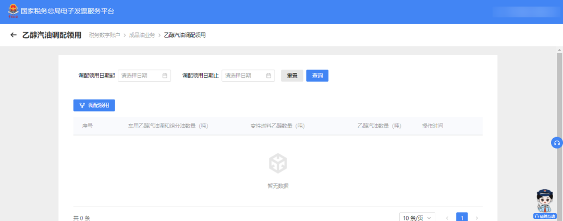Click the 调配领用 button

click(x=94, y=105)
